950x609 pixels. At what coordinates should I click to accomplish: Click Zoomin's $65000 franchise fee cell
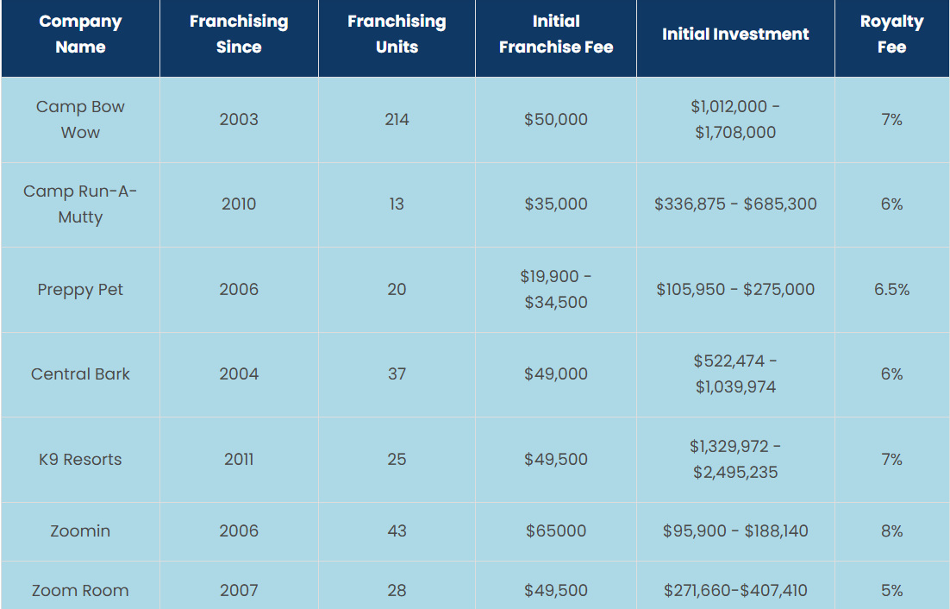click(x=556, y=531)
